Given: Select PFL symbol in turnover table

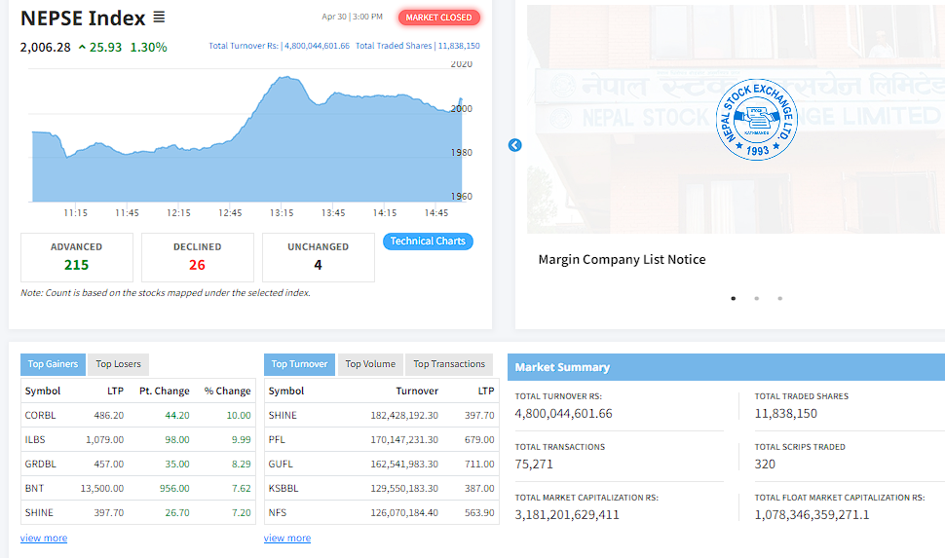Looking at the screenshot, I should tap(277, 440).
